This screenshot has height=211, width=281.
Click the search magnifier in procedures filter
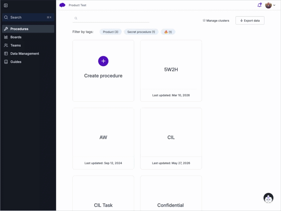click(x=76, y=18)
